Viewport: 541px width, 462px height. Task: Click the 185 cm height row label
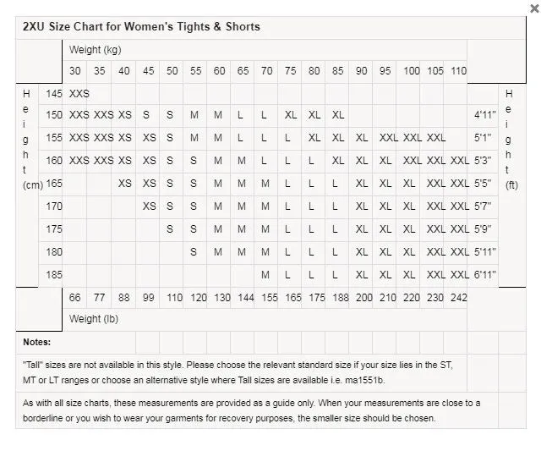54,274
